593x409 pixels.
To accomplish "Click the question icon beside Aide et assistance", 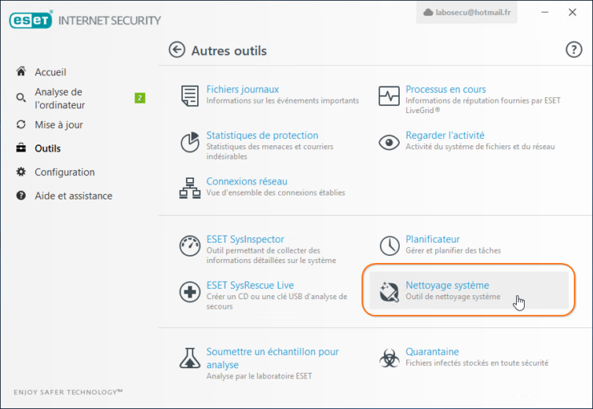I will coord(21,195).
